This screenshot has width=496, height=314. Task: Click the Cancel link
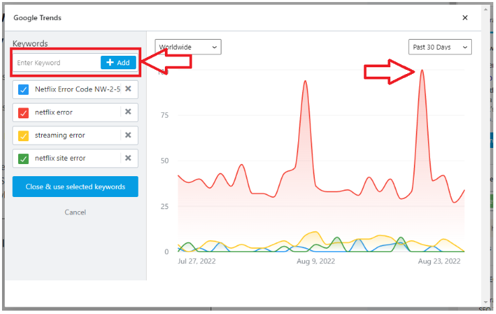[x=75, y=212]
